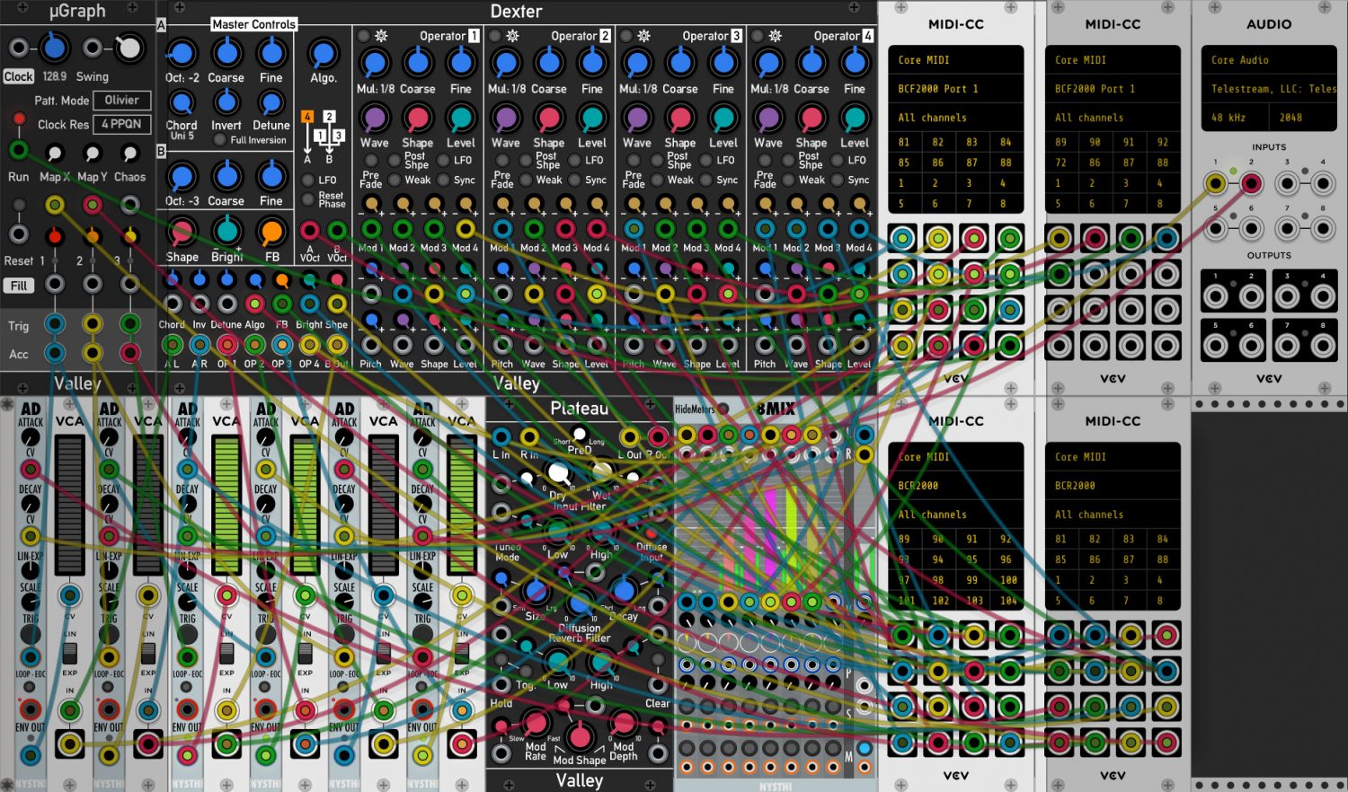Viewport: 1348px width, 792px height.
Task: Click AUDIO module input 1 jack
Action: 1215,184
